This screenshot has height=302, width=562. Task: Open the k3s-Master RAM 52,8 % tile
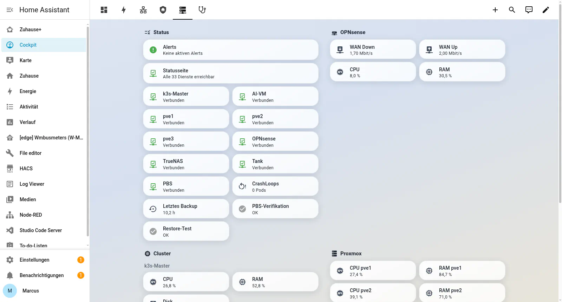click(275, 282)
